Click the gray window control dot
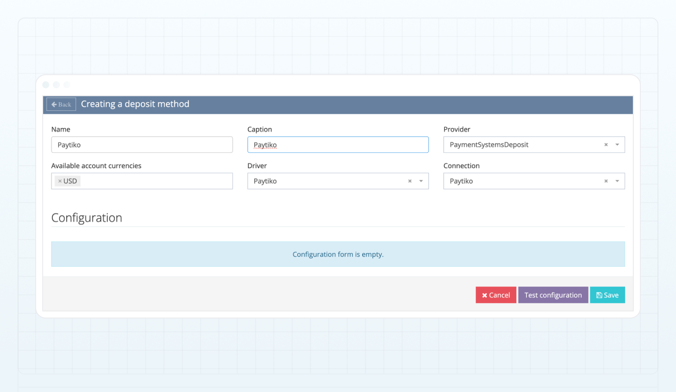 (66, 84)
